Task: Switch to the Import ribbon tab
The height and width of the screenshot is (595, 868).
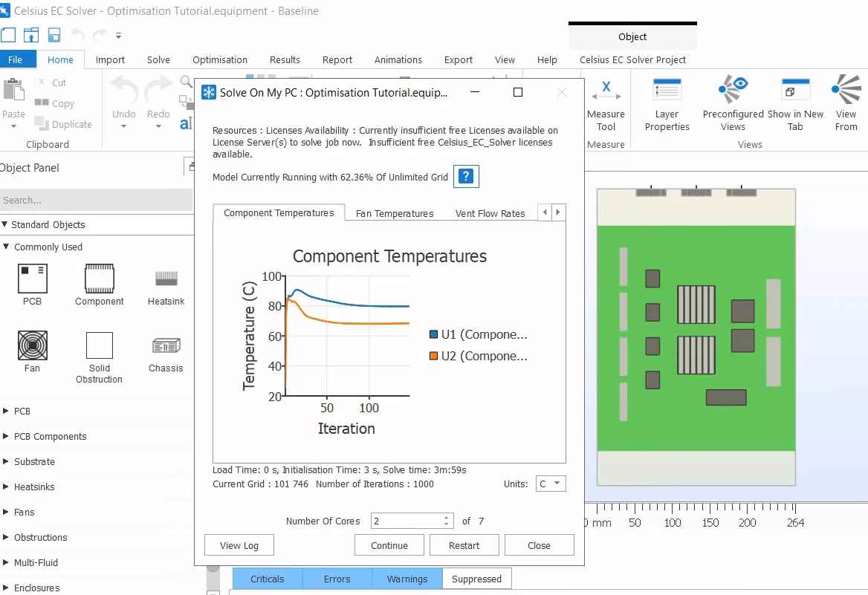Action: pos(110,59)
